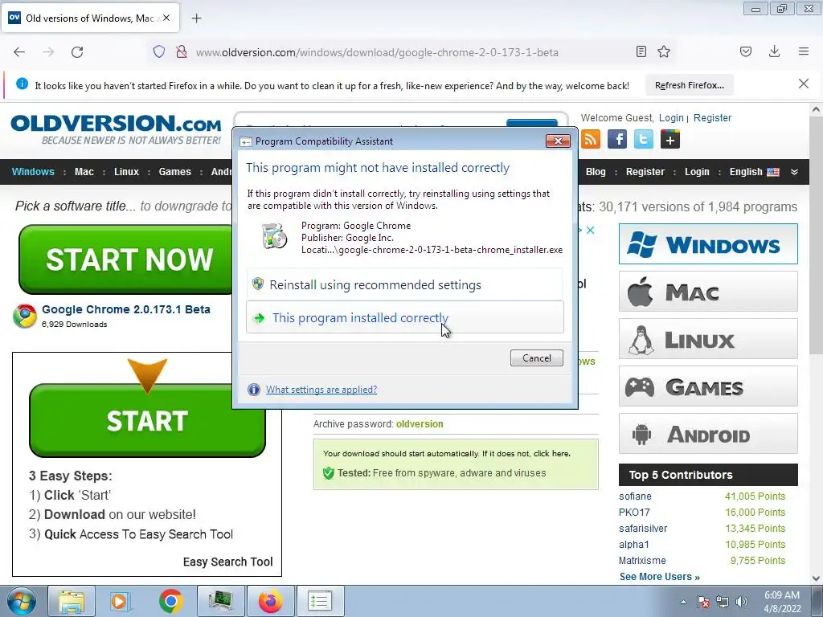Close the ad with the X icon

(x=591, y=230)
